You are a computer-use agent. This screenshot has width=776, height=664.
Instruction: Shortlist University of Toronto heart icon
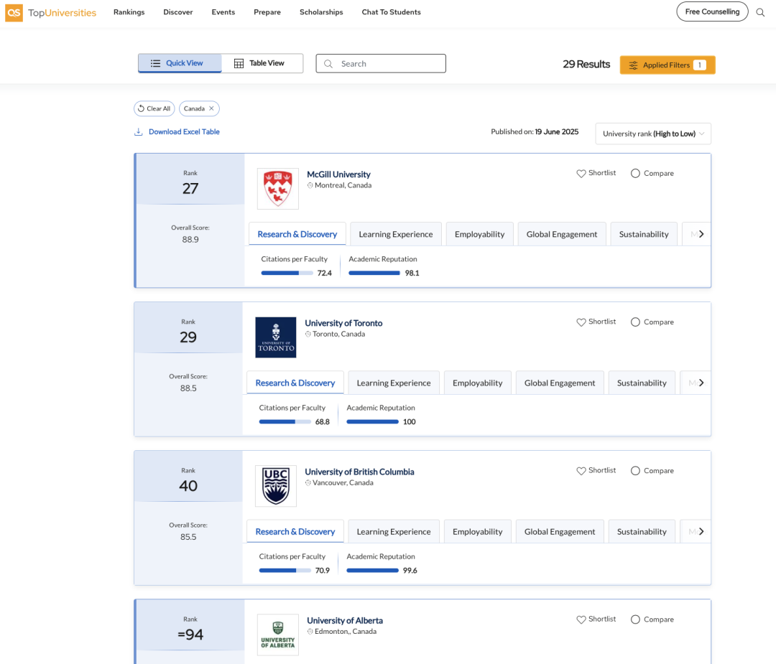pyautogui.click(x=581, y=322)
